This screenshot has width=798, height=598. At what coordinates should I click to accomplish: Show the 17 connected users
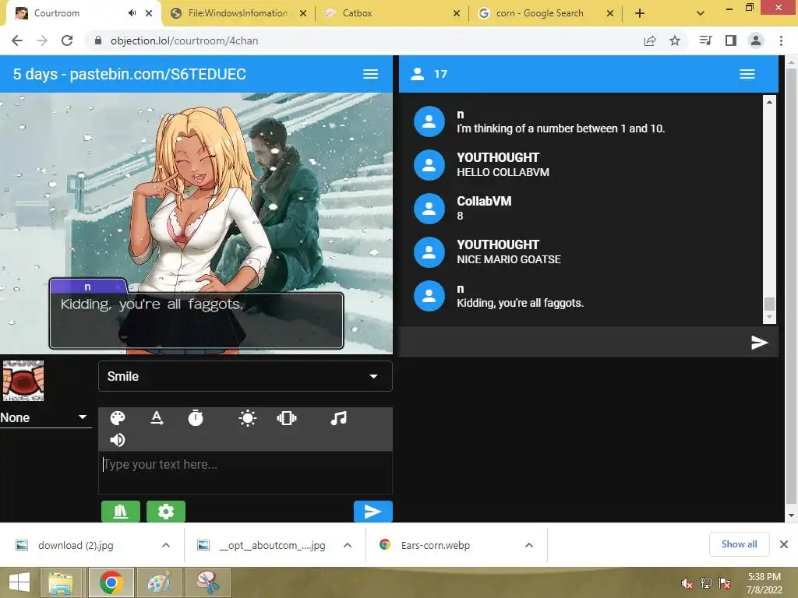point(429,74)
